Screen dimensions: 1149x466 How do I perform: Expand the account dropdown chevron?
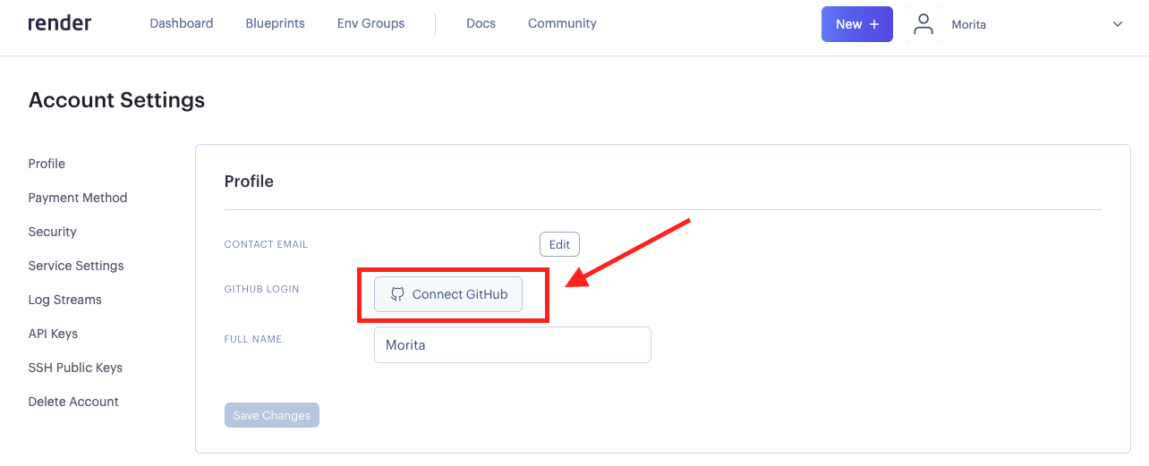1117,24
